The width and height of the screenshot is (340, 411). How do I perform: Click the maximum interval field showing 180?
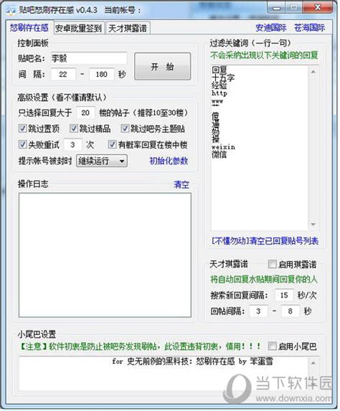click(101, 75)
